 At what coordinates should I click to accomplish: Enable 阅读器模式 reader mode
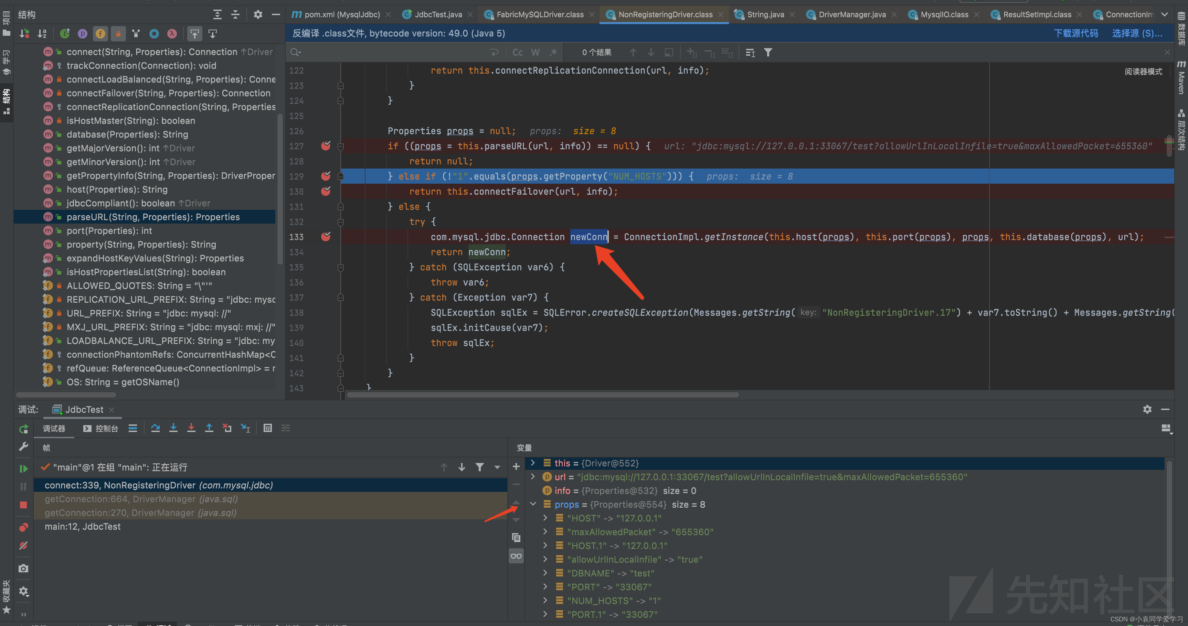(x=1143, y=72)
